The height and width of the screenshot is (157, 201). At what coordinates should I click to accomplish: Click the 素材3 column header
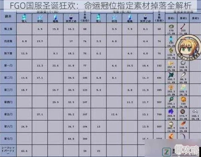[x=195, y=18]
